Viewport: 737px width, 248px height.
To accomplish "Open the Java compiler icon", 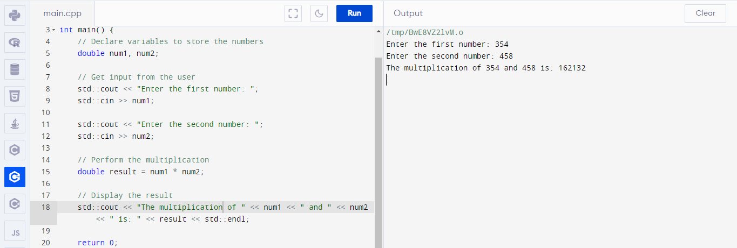I will [15, 123].
